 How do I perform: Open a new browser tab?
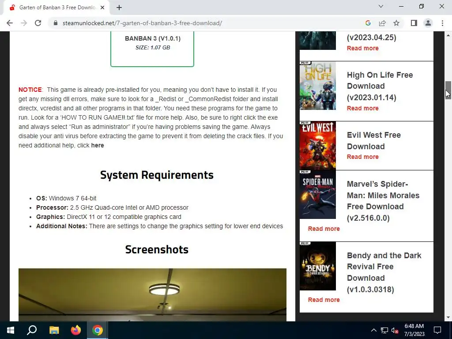pos(119,8)
